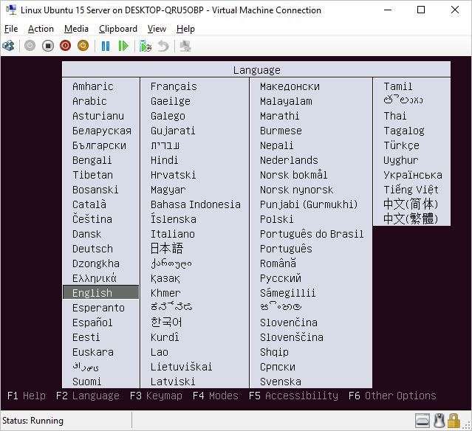Click the green Reset VM icon

[x=123, y=46]
